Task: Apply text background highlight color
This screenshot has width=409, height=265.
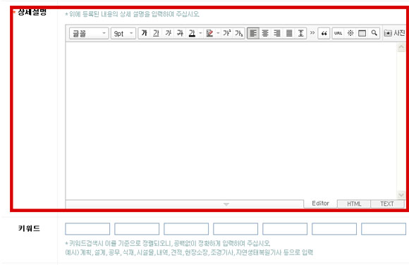Action: pyautogui.click(x=209, y=33)
